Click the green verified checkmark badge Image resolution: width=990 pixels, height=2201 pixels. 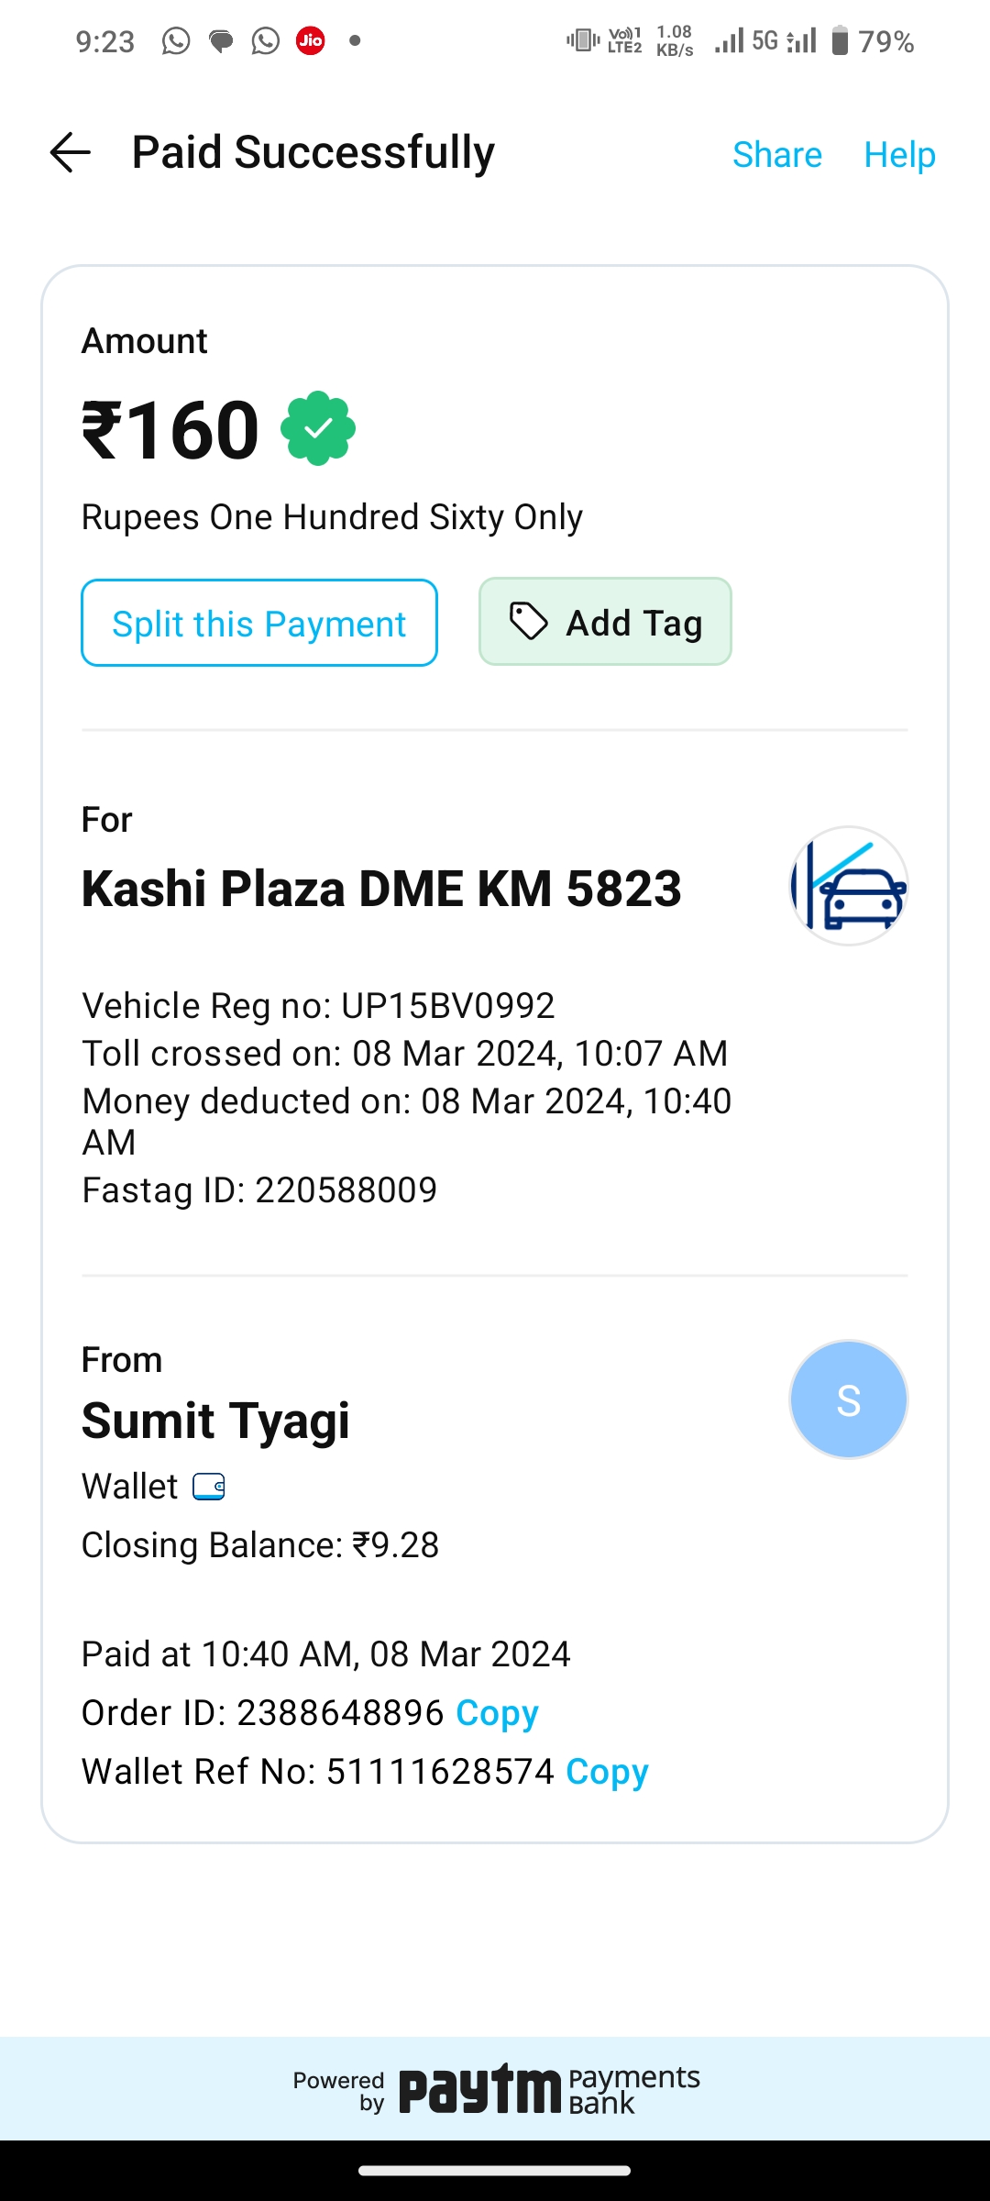318,428
